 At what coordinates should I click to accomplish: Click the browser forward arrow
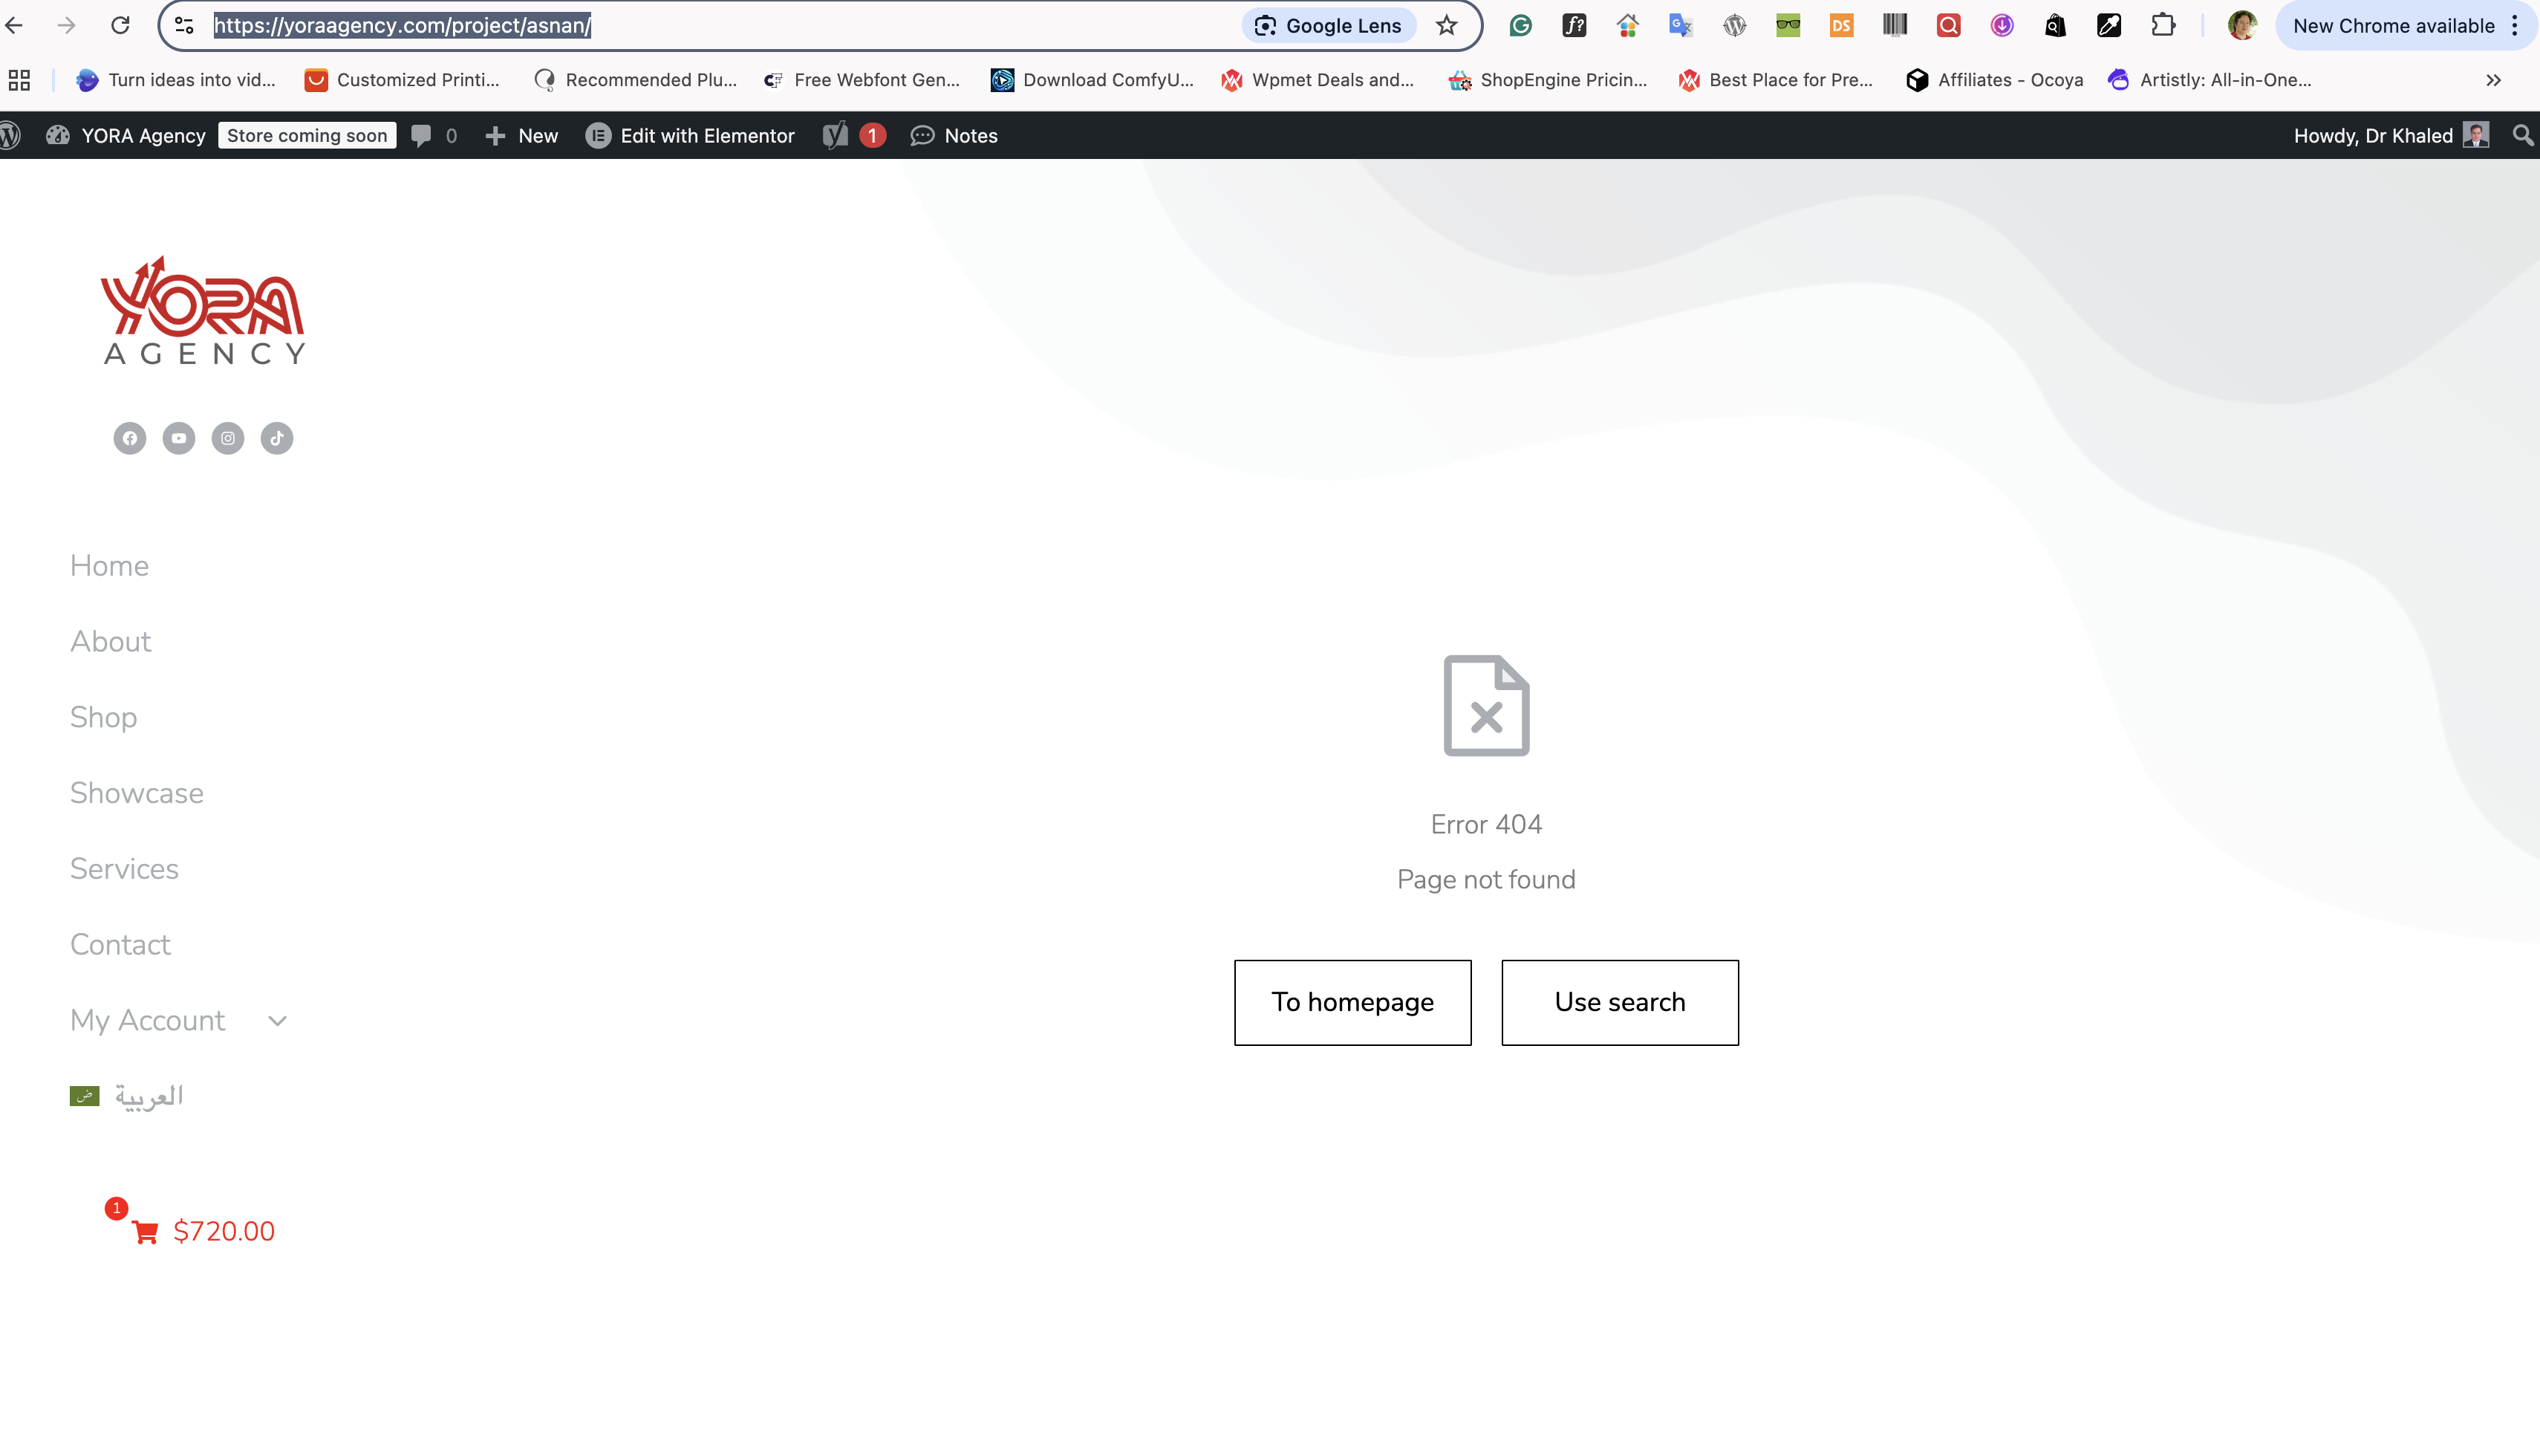click(x=66, y=25)
